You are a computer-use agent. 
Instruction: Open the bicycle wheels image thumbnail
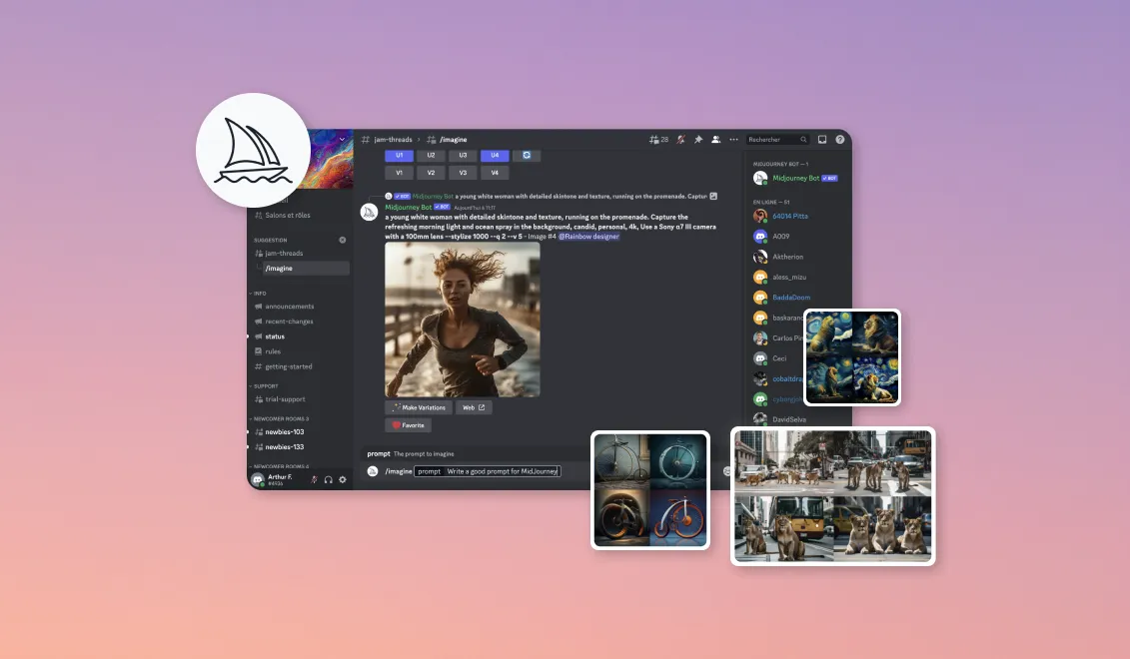(650, 489)
